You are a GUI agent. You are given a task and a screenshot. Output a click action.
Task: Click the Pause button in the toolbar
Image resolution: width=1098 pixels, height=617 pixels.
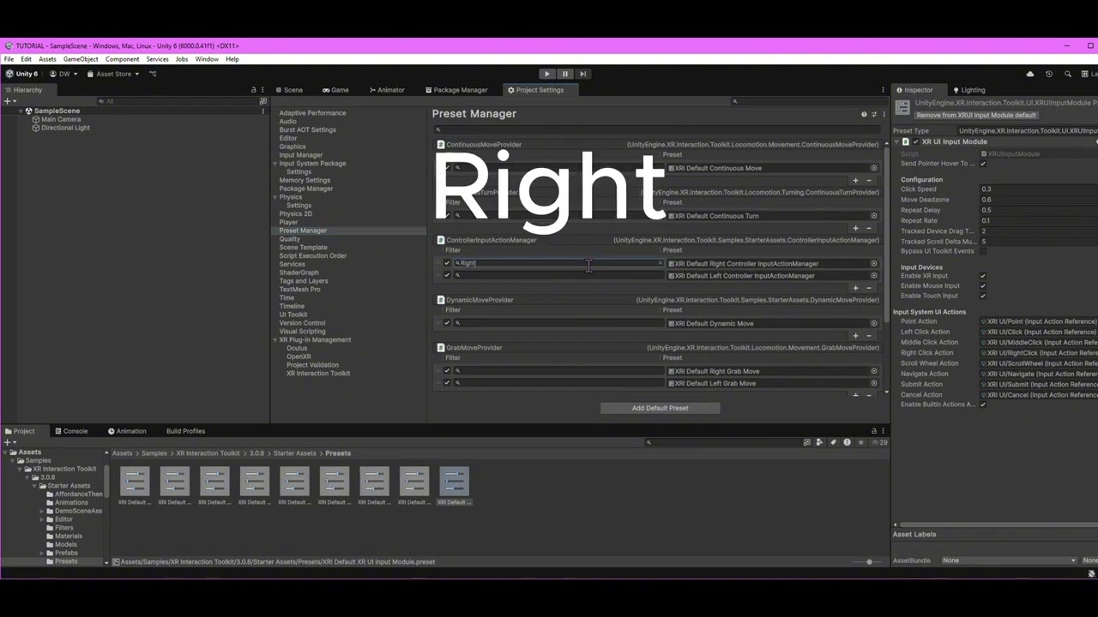[564, 74]
